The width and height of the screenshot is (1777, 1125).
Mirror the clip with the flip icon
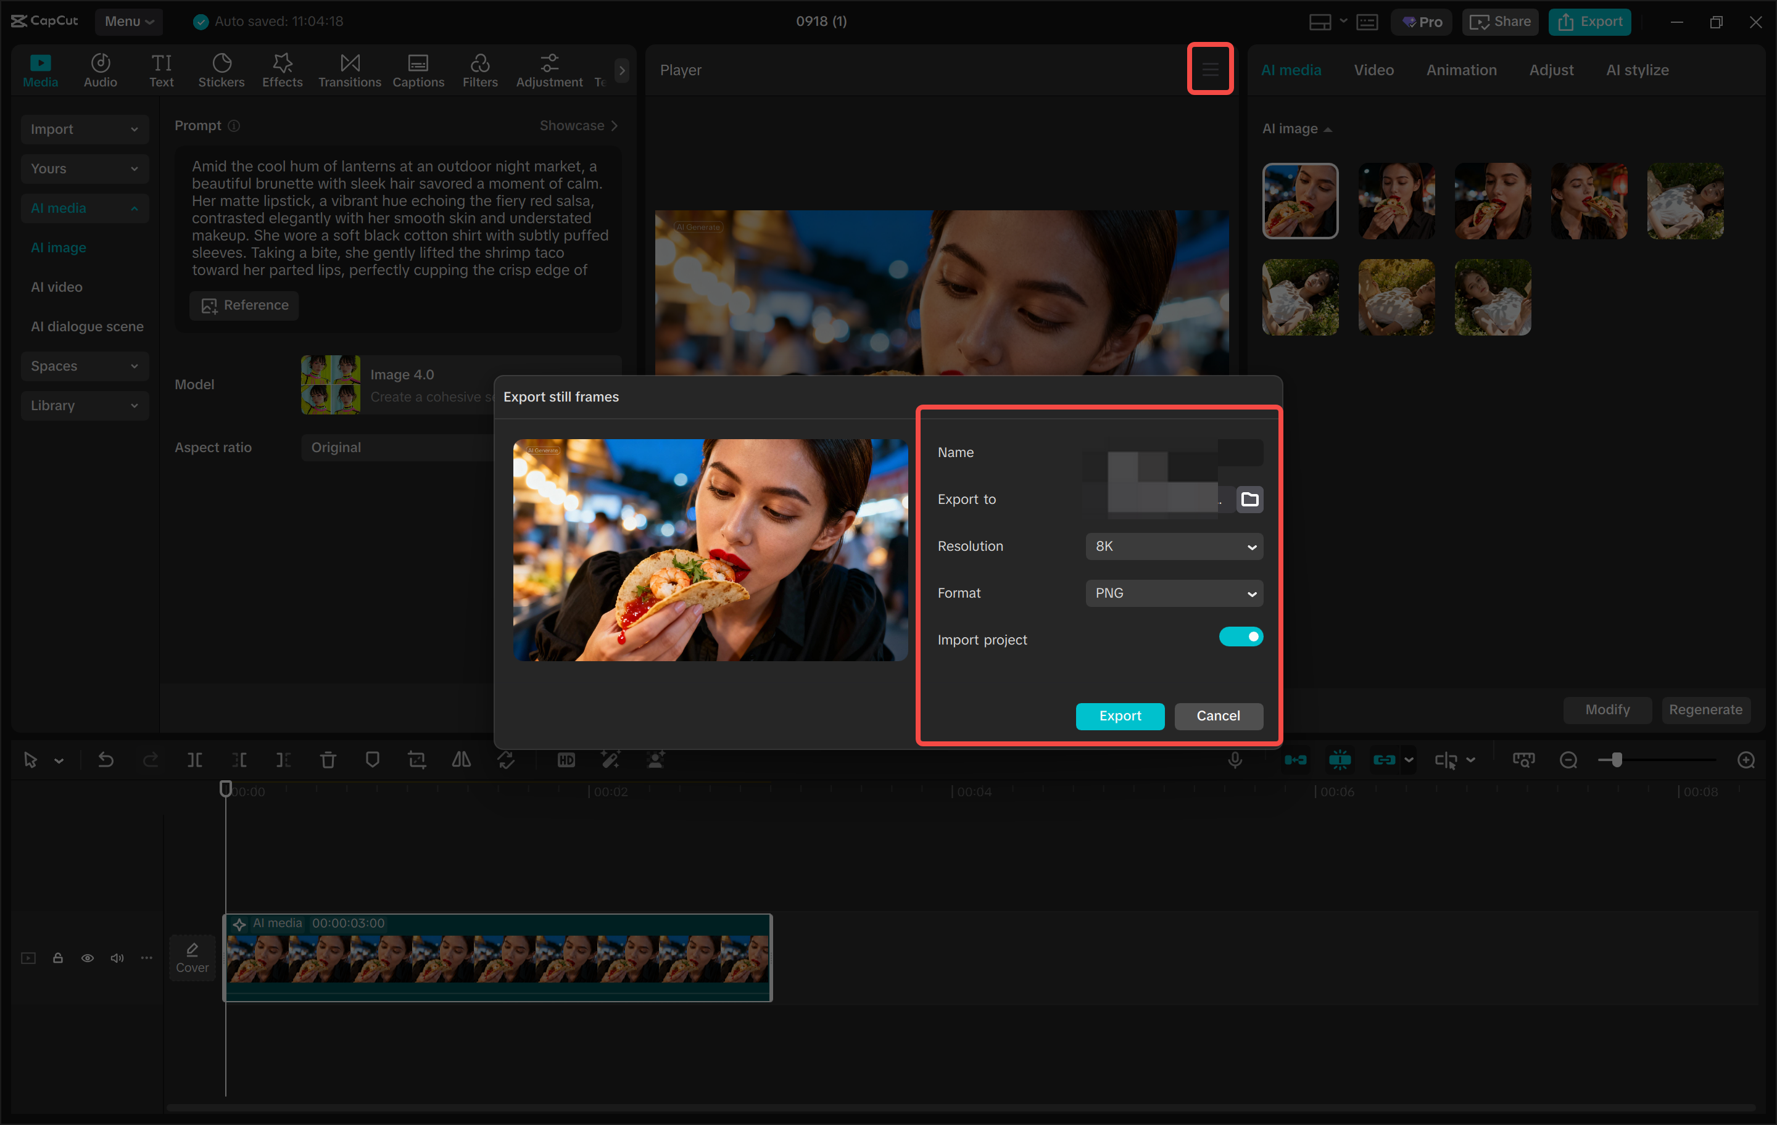pyautogui.click(x=462, y=760)
